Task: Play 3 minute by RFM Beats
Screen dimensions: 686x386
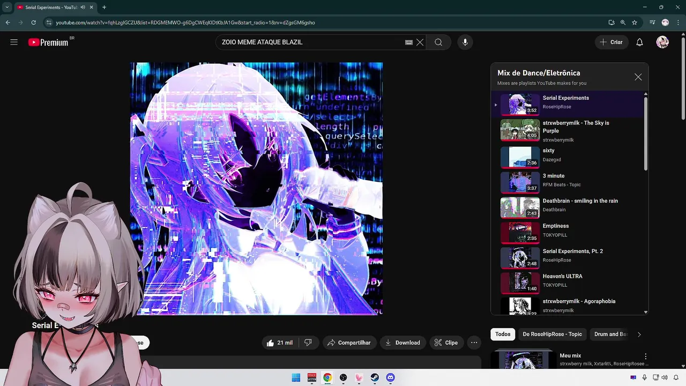Action: pyautogui.click(x=567, y=182)
